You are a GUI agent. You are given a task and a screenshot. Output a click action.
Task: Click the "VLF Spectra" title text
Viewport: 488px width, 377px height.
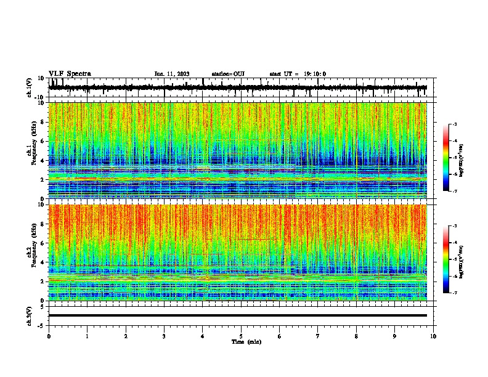pyautogui.click(x=70, y=74)
